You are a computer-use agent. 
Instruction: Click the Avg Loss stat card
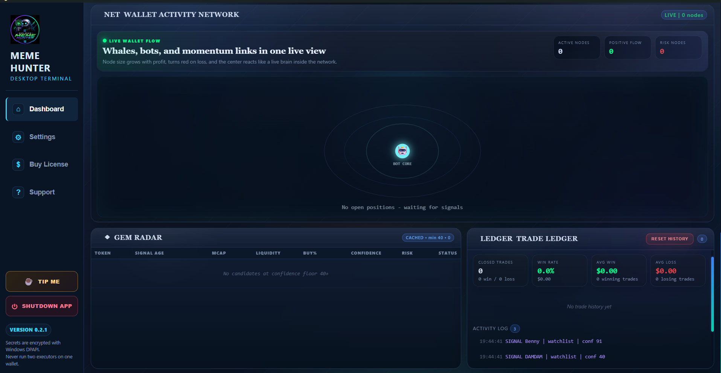(678, 270)
